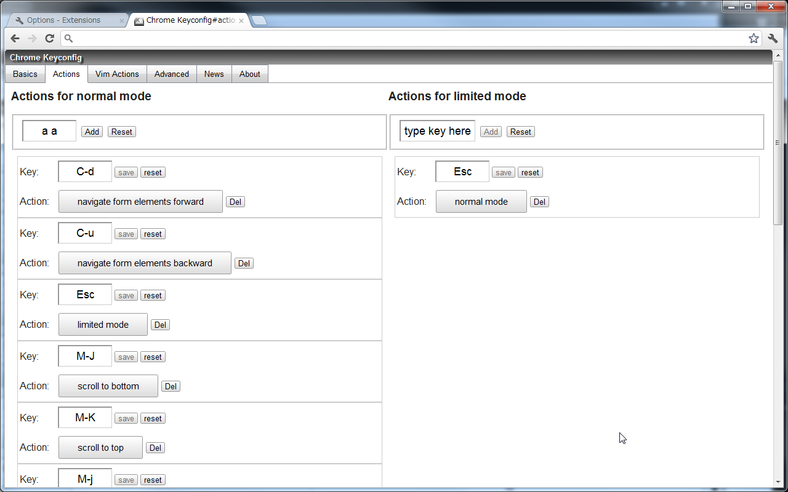The height and width of the screenshot is (492, 788).
Task: Reset the C-d key binding
Action: [x=153, y=172]
